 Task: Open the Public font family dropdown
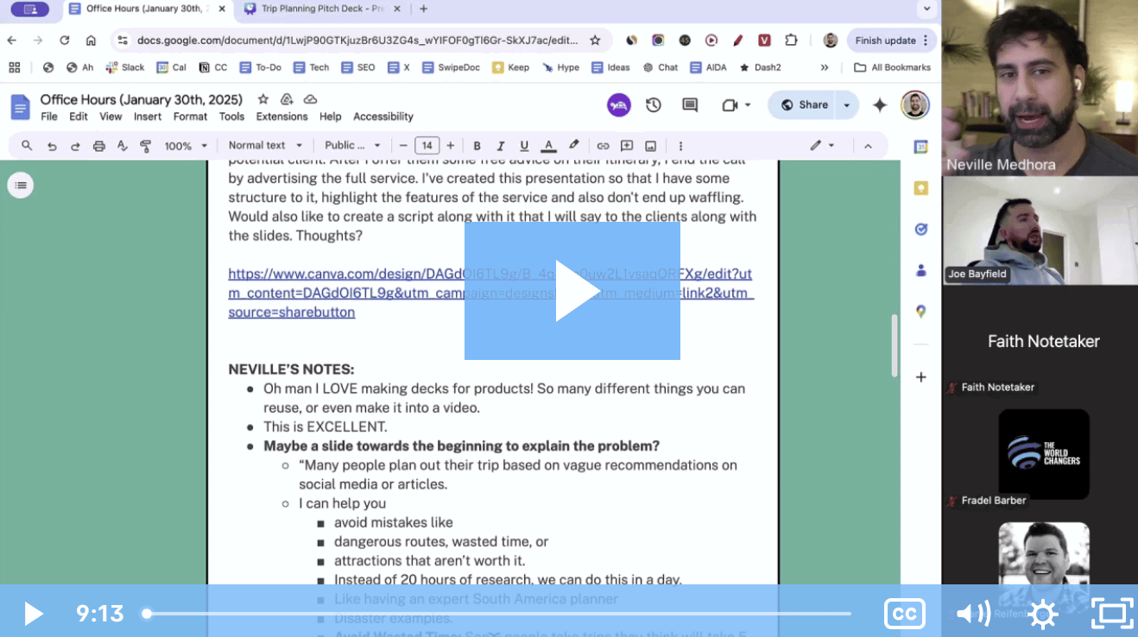coord(351,146)
